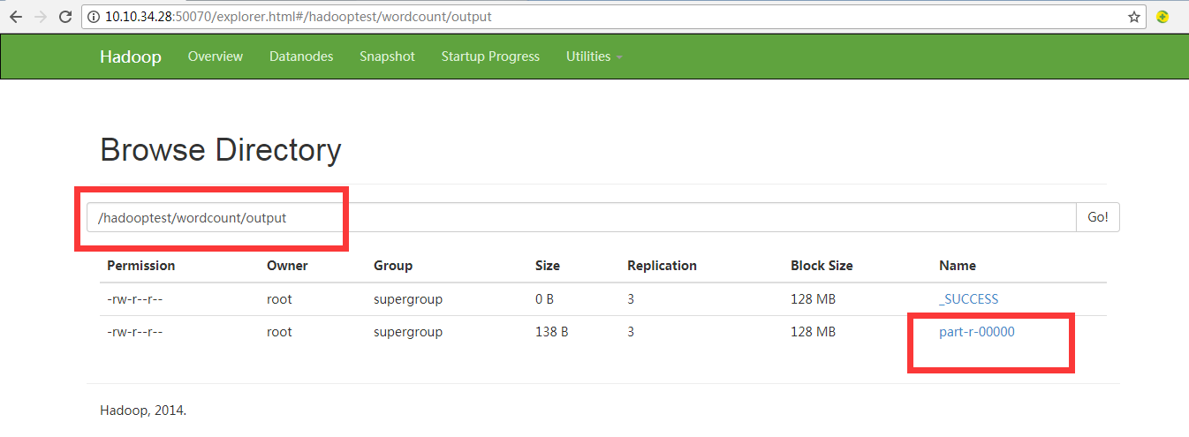Image resolution: width=1189 pixels, height=437 pixels.
Task: Select the Size column header
Action: 548,266
